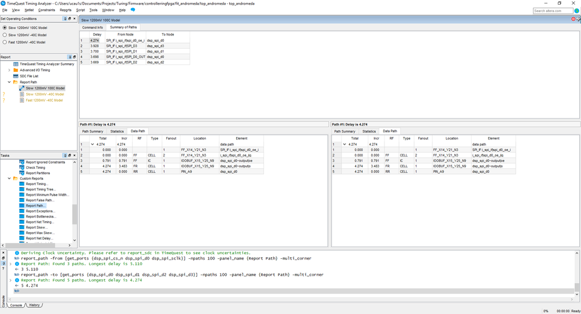Open the SDC File List report

28,76
